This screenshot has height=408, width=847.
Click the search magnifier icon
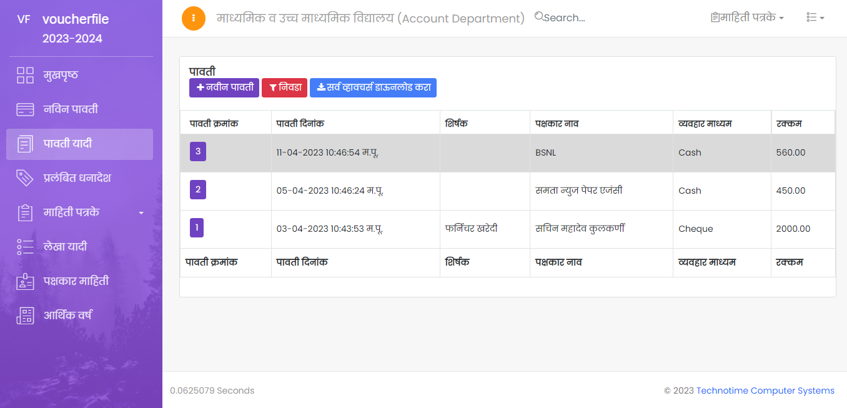tap(539, 17)
